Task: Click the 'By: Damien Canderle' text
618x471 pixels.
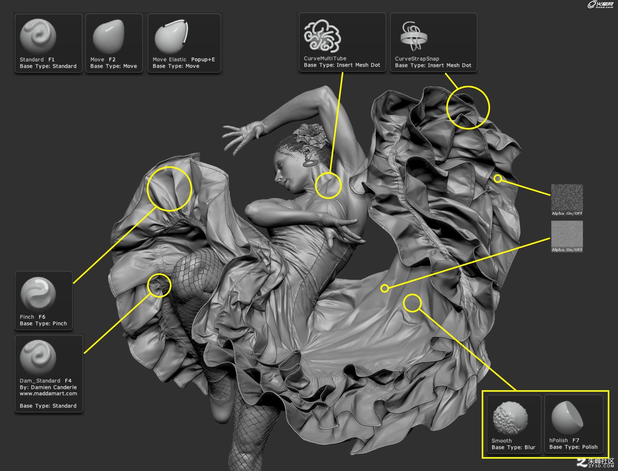Action: pos(48,387)
